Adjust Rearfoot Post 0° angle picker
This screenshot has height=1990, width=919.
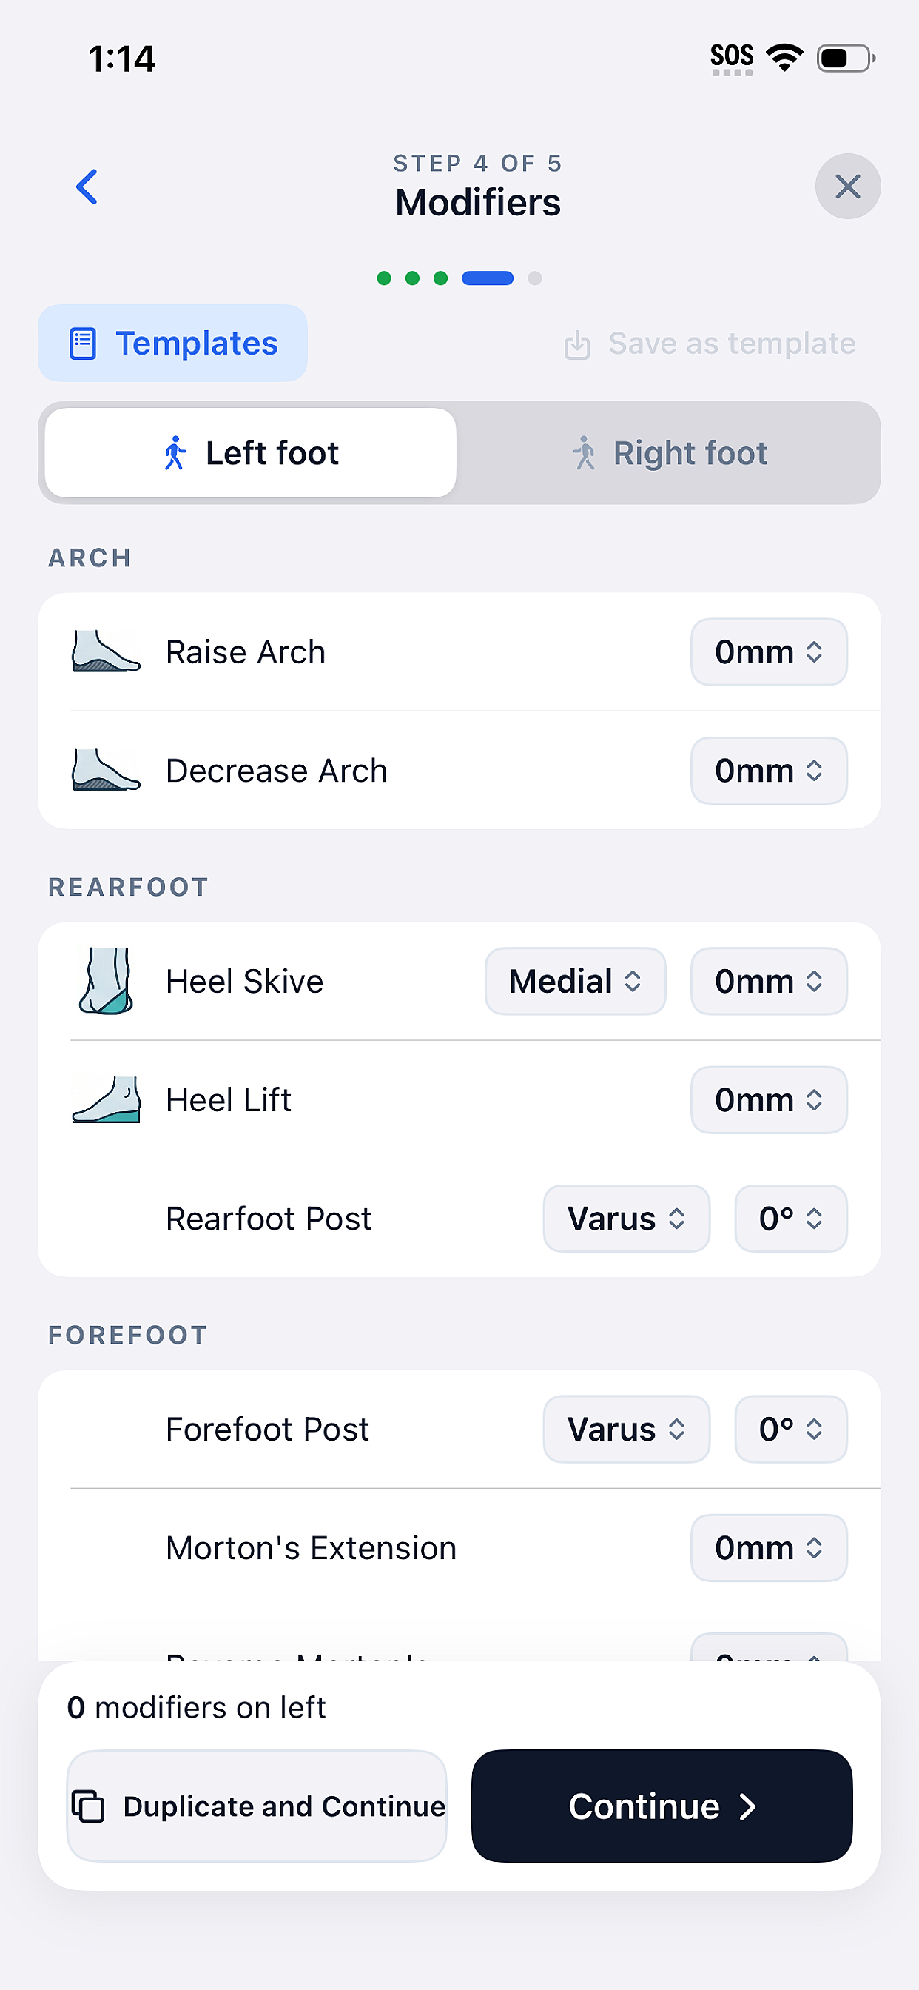[791, 1219]
